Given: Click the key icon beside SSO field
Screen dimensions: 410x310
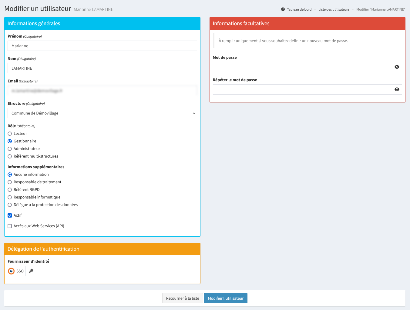Looking at the screenshot, I should pyautogui.click(x=31, y=271).
